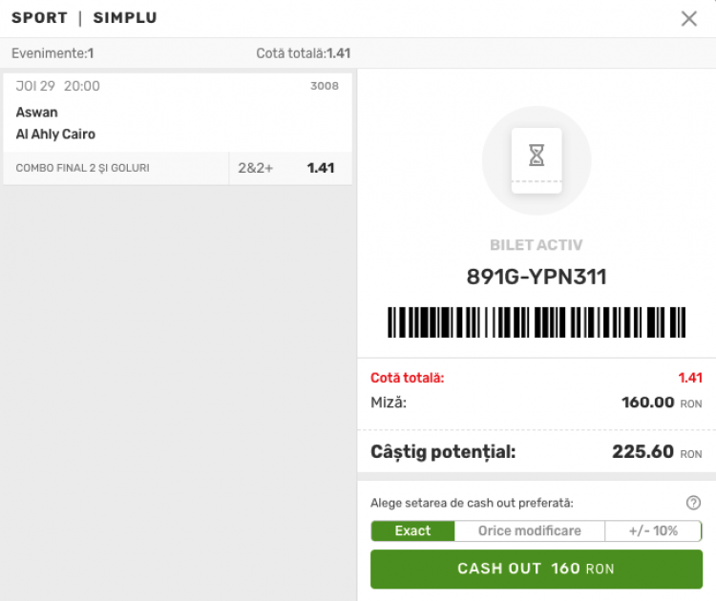The width and height of the screenshot is (716, 601).
Task: Cash out 160 RON
Action: [537, 569]
